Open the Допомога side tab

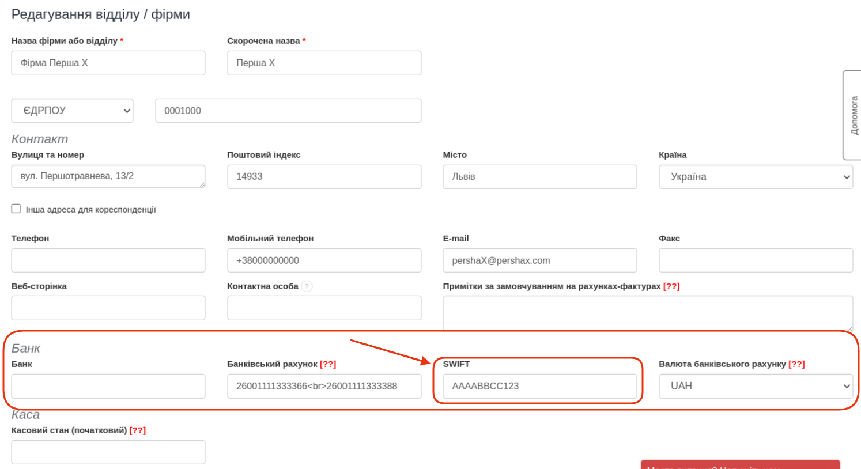pos(853,115)
